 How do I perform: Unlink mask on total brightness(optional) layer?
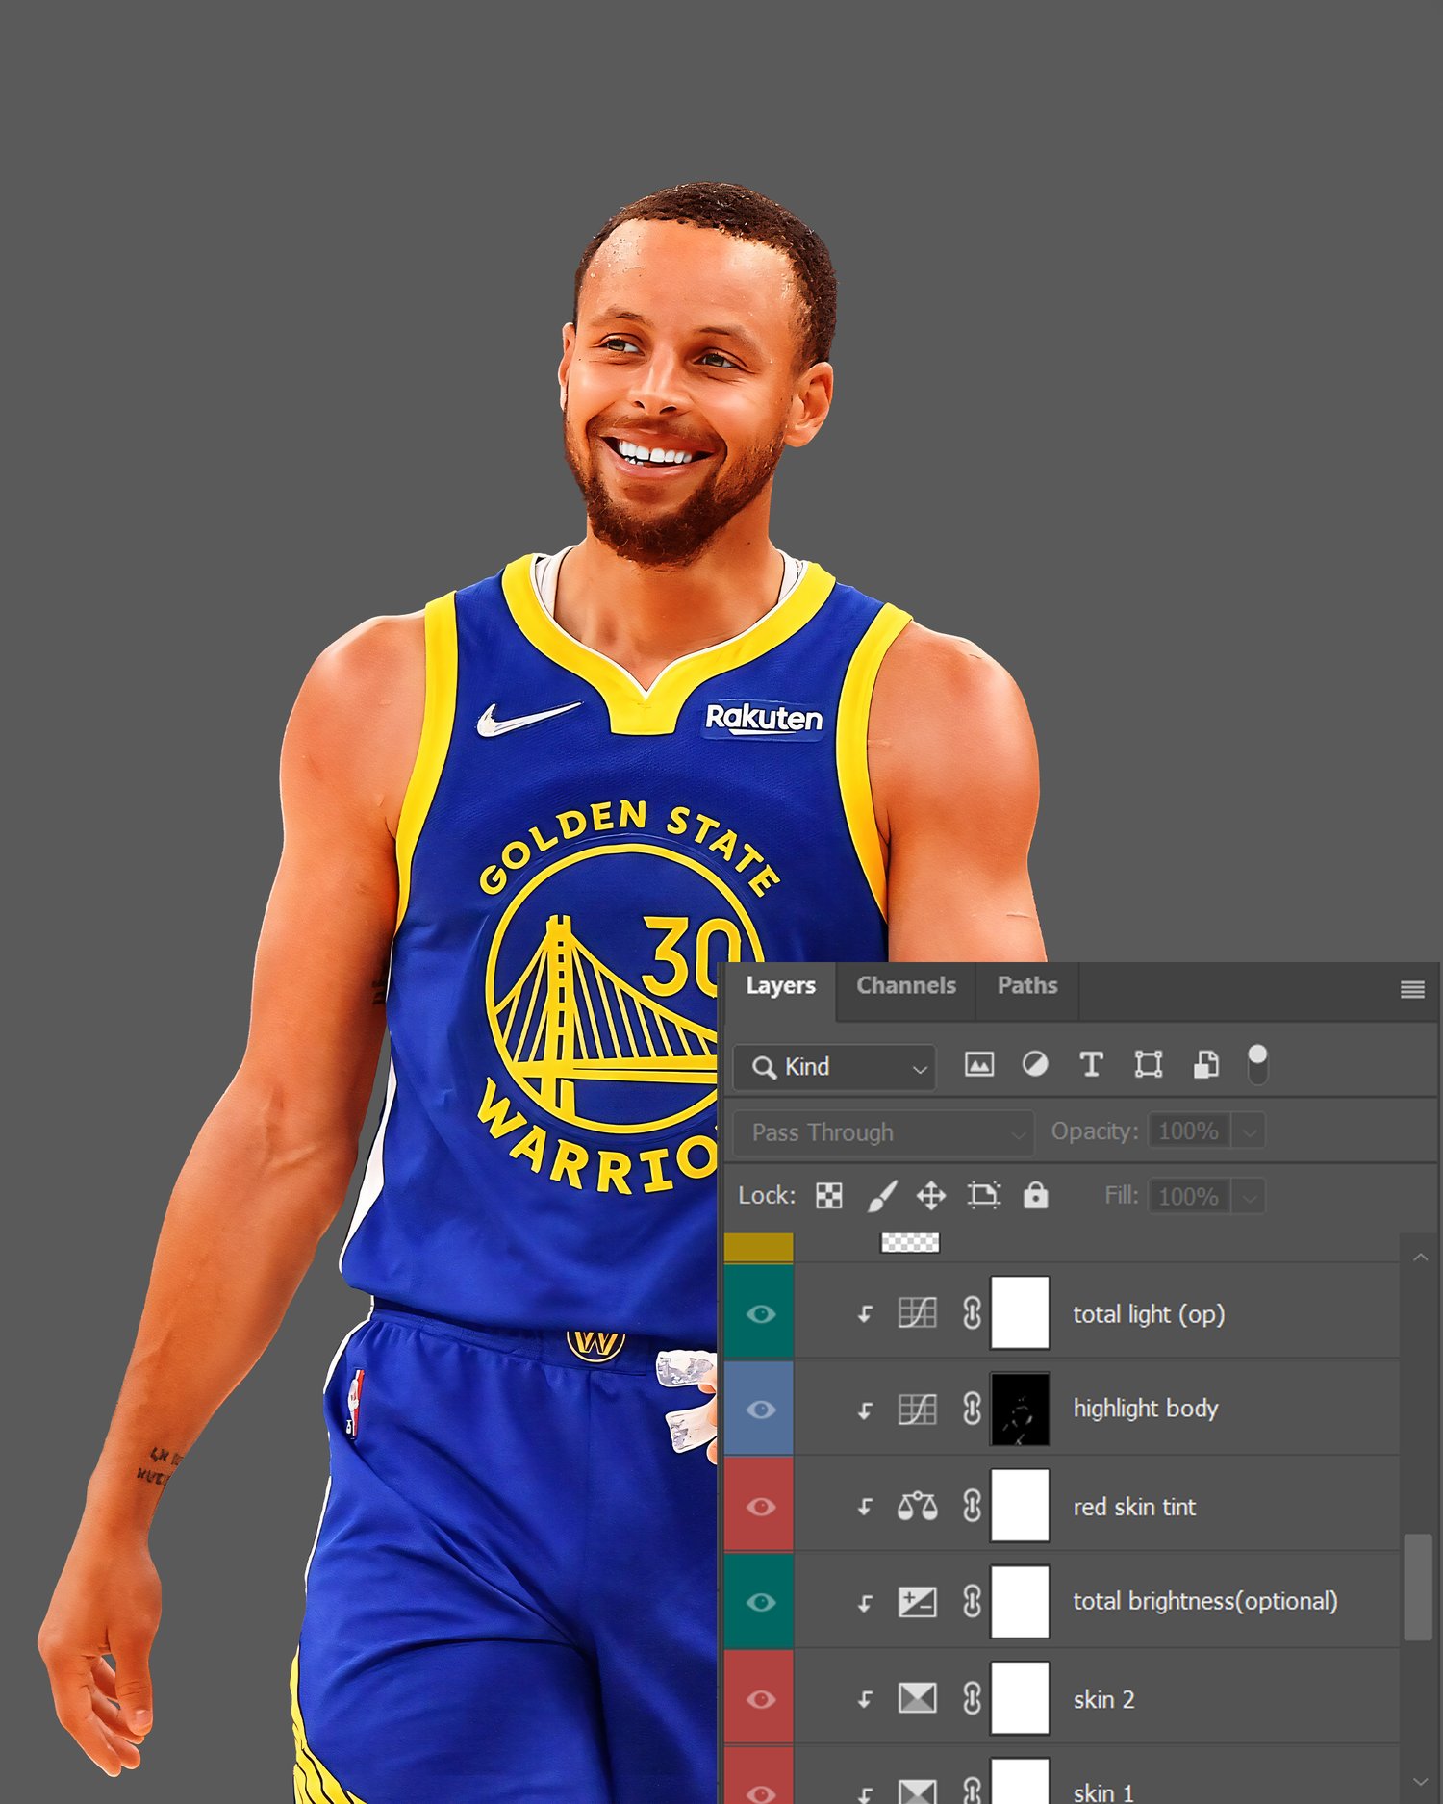tap(972, 1602)
